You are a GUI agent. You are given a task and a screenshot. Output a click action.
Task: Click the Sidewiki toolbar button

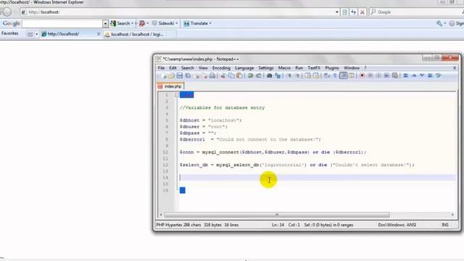[162, 23]
